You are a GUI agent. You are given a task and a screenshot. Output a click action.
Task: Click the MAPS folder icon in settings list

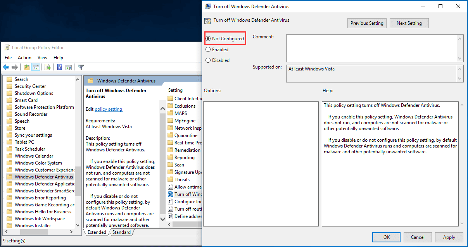(170, 113)
